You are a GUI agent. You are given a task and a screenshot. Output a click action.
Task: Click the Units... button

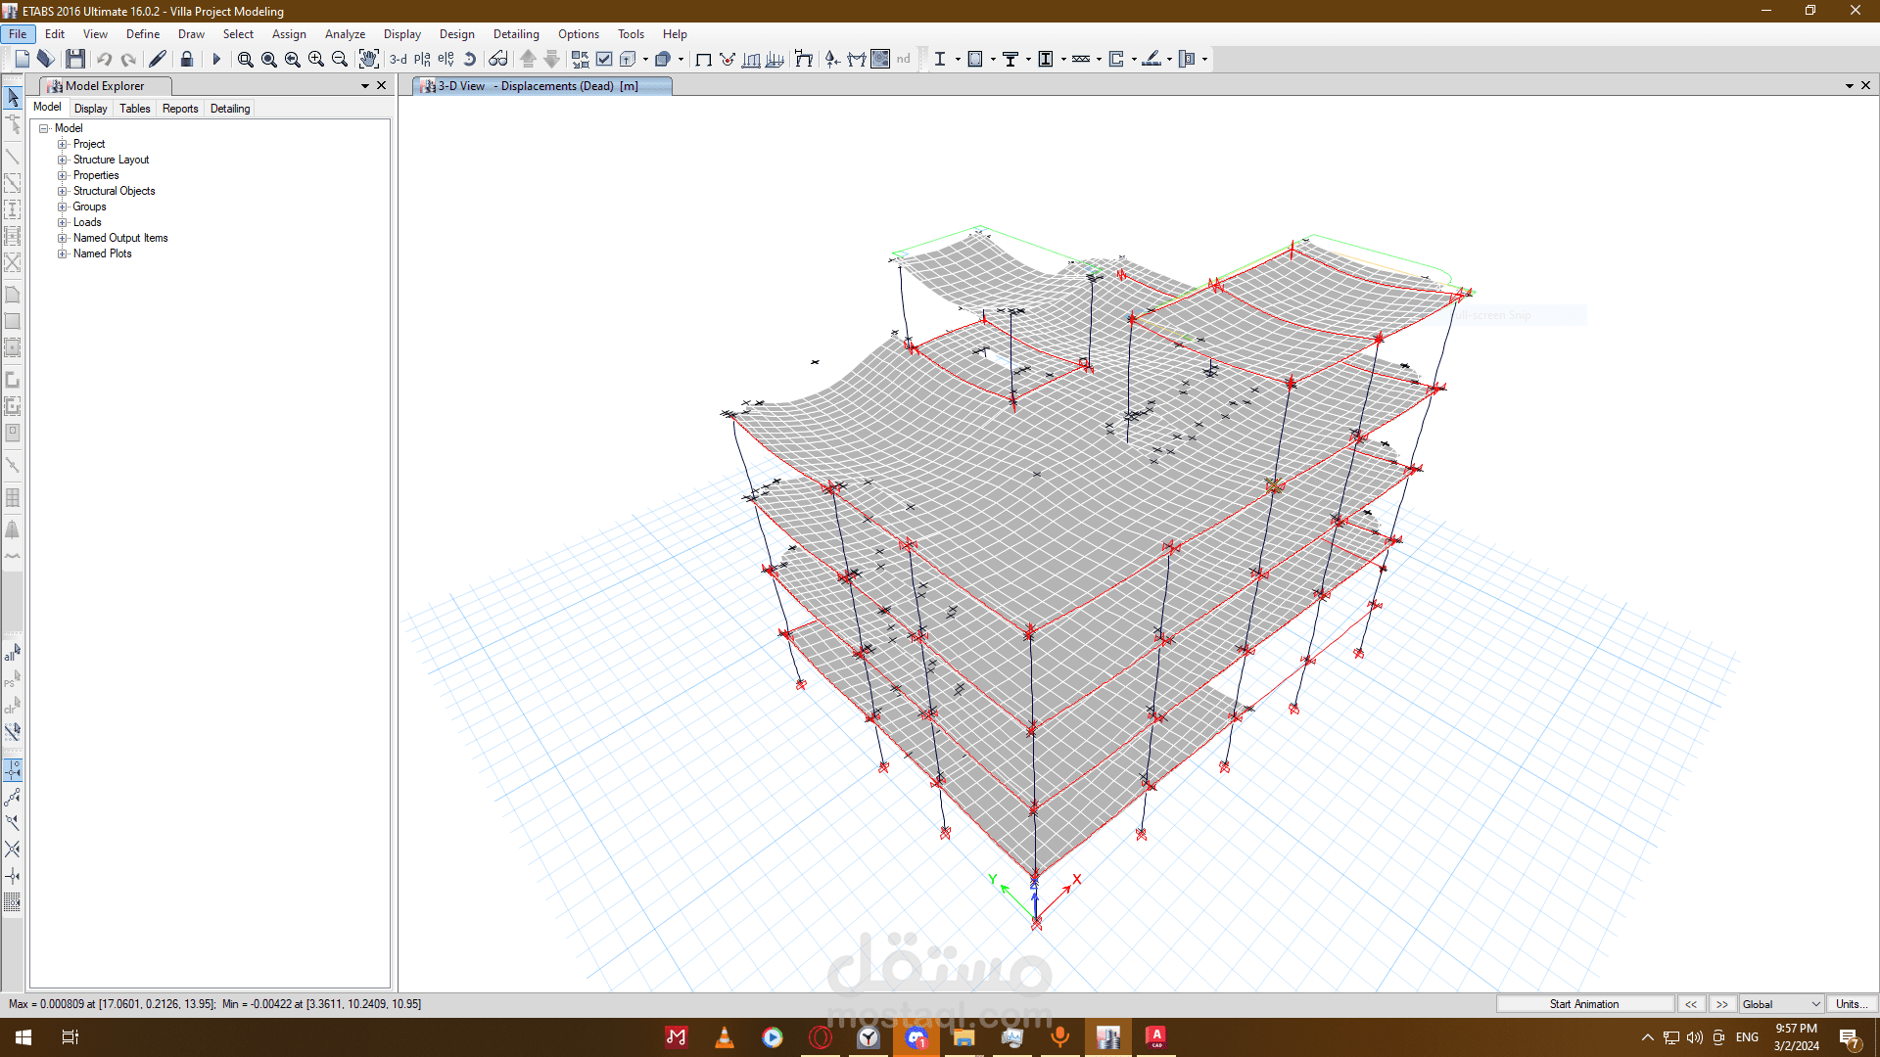pos(1852,1004)
